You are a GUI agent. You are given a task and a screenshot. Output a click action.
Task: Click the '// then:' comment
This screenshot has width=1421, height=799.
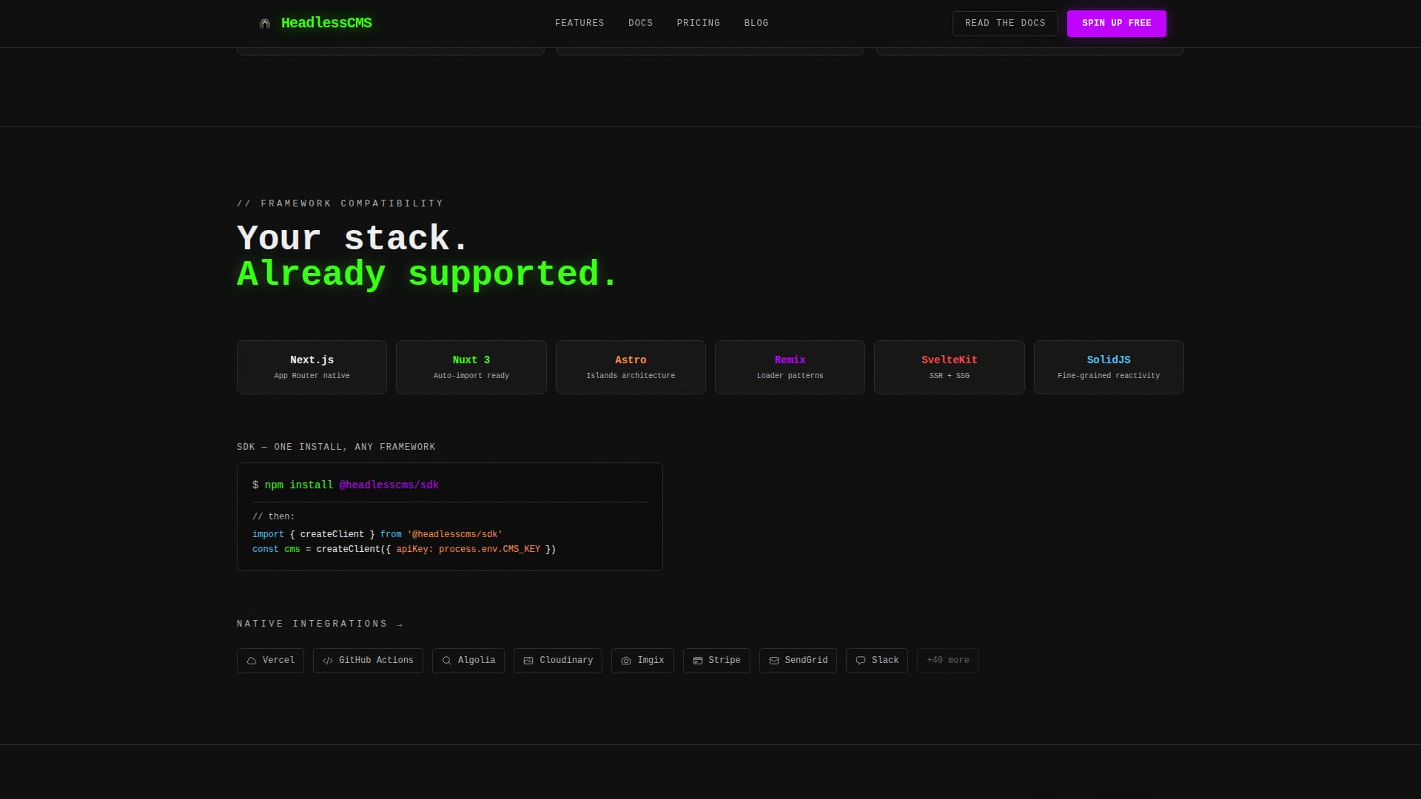click(x=274, y=516)
